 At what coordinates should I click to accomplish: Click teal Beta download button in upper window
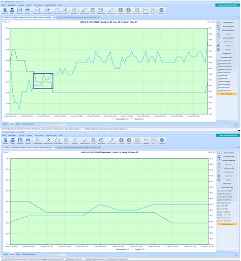click(x=227, y=5)
